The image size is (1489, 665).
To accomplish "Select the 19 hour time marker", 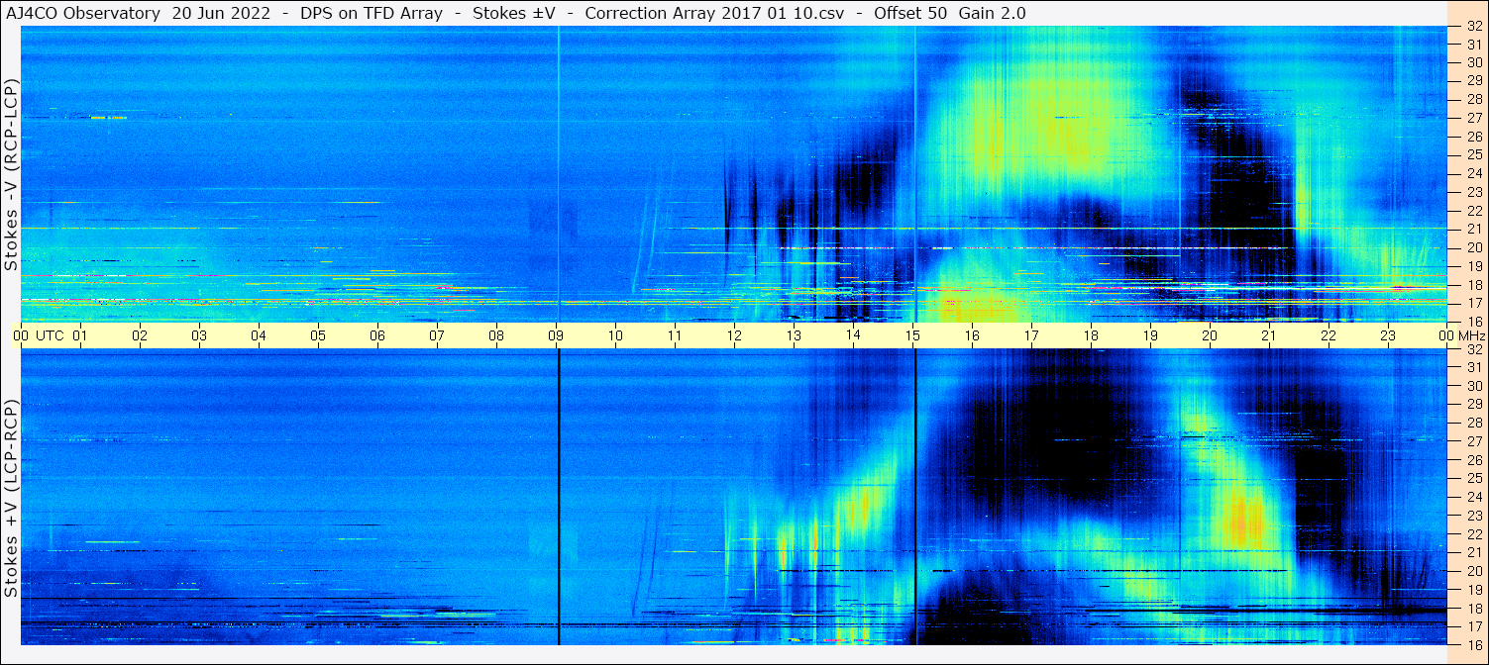I will [1150, 335].
